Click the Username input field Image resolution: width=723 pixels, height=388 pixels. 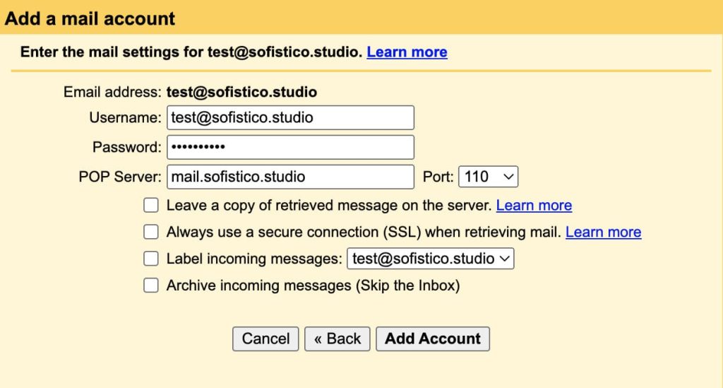coord(290,118)
